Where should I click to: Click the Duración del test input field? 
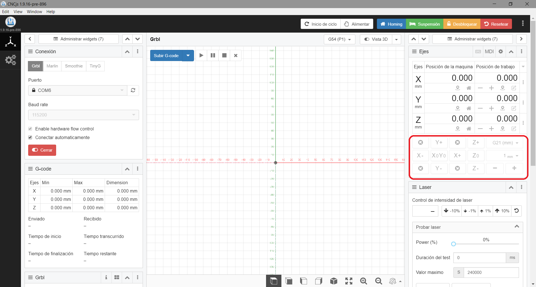point(479,258)
